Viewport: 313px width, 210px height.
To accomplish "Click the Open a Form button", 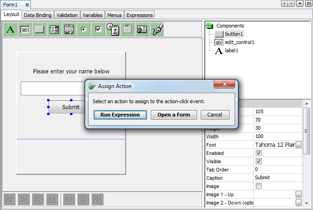I will (174, 115).
